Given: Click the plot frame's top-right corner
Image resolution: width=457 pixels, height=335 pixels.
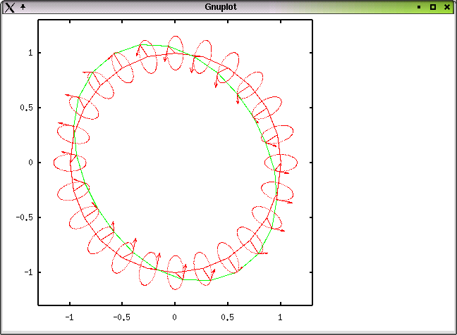Looking at the screenshot, I should click(312, 20).
